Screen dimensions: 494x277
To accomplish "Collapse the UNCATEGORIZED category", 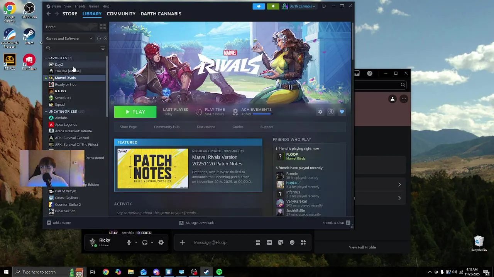I will (x=46, y=112).
